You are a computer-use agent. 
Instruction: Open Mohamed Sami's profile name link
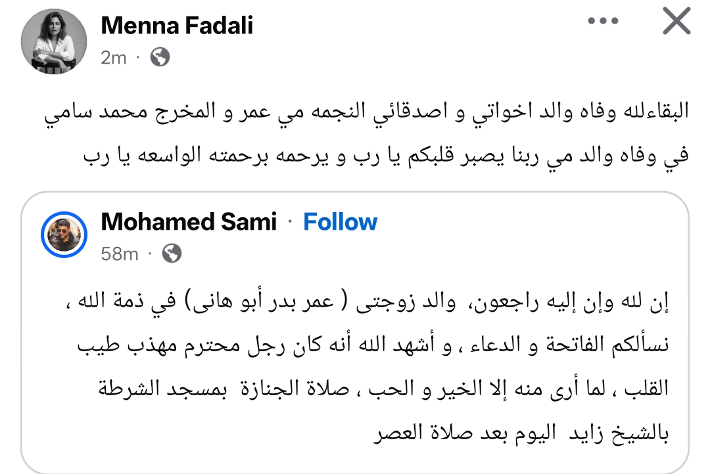(189, 222)
